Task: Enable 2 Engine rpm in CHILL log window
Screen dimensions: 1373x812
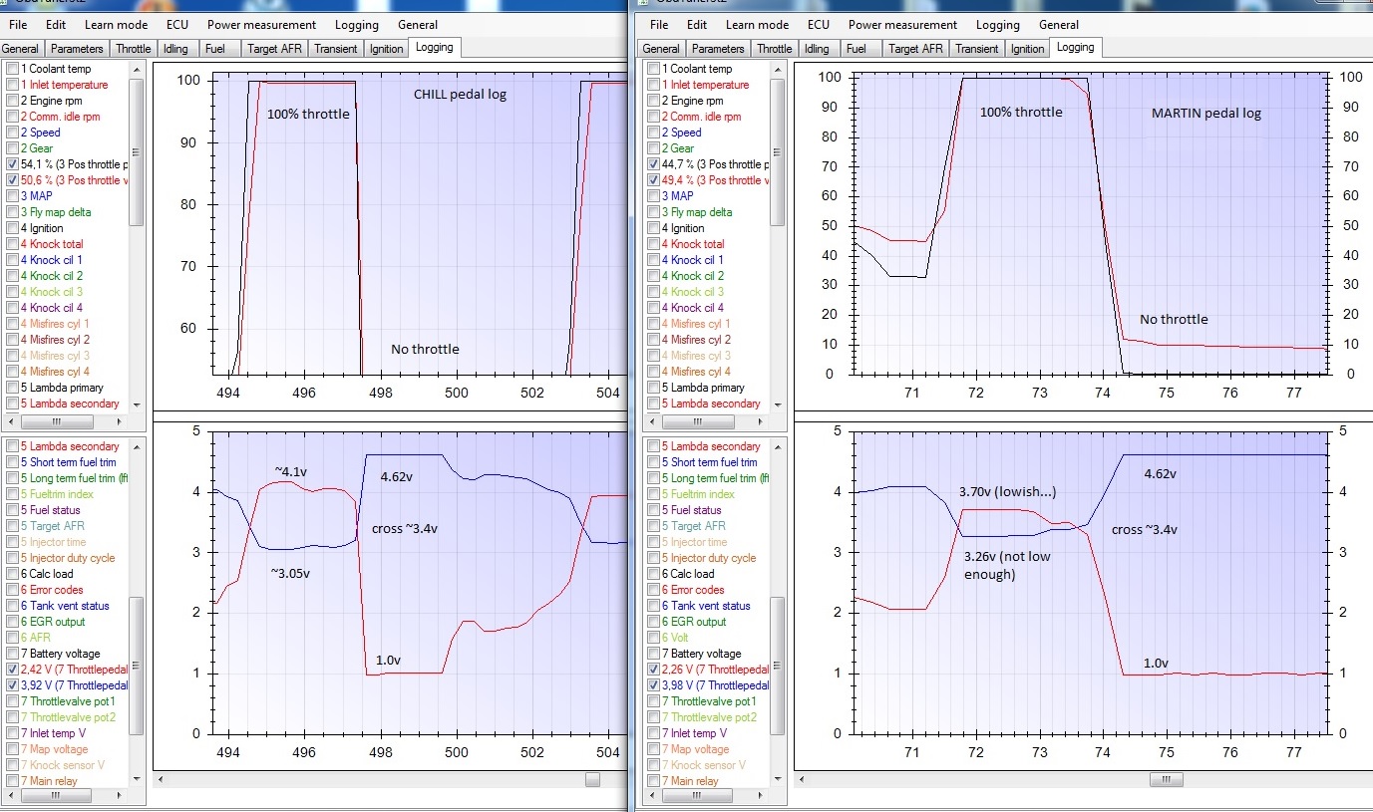Action: [12, 101]
